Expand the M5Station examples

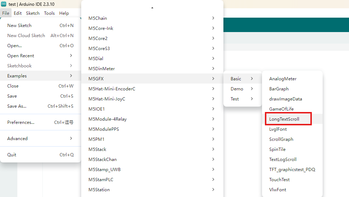coord(152,190)
